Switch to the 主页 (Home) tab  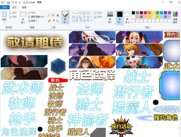click(x=14, y=8)
